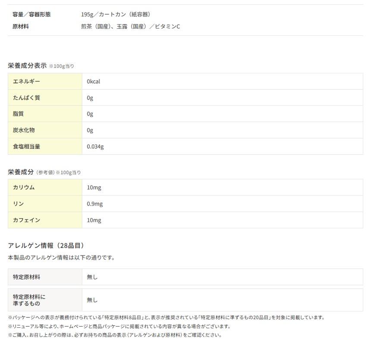Click the 0.9mg value cell
Viewport: 371px width, 352px height.
(95, 204)
